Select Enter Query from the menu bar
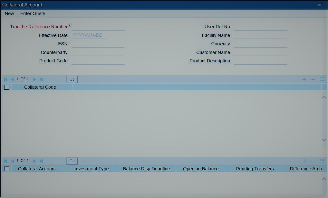 33,14
